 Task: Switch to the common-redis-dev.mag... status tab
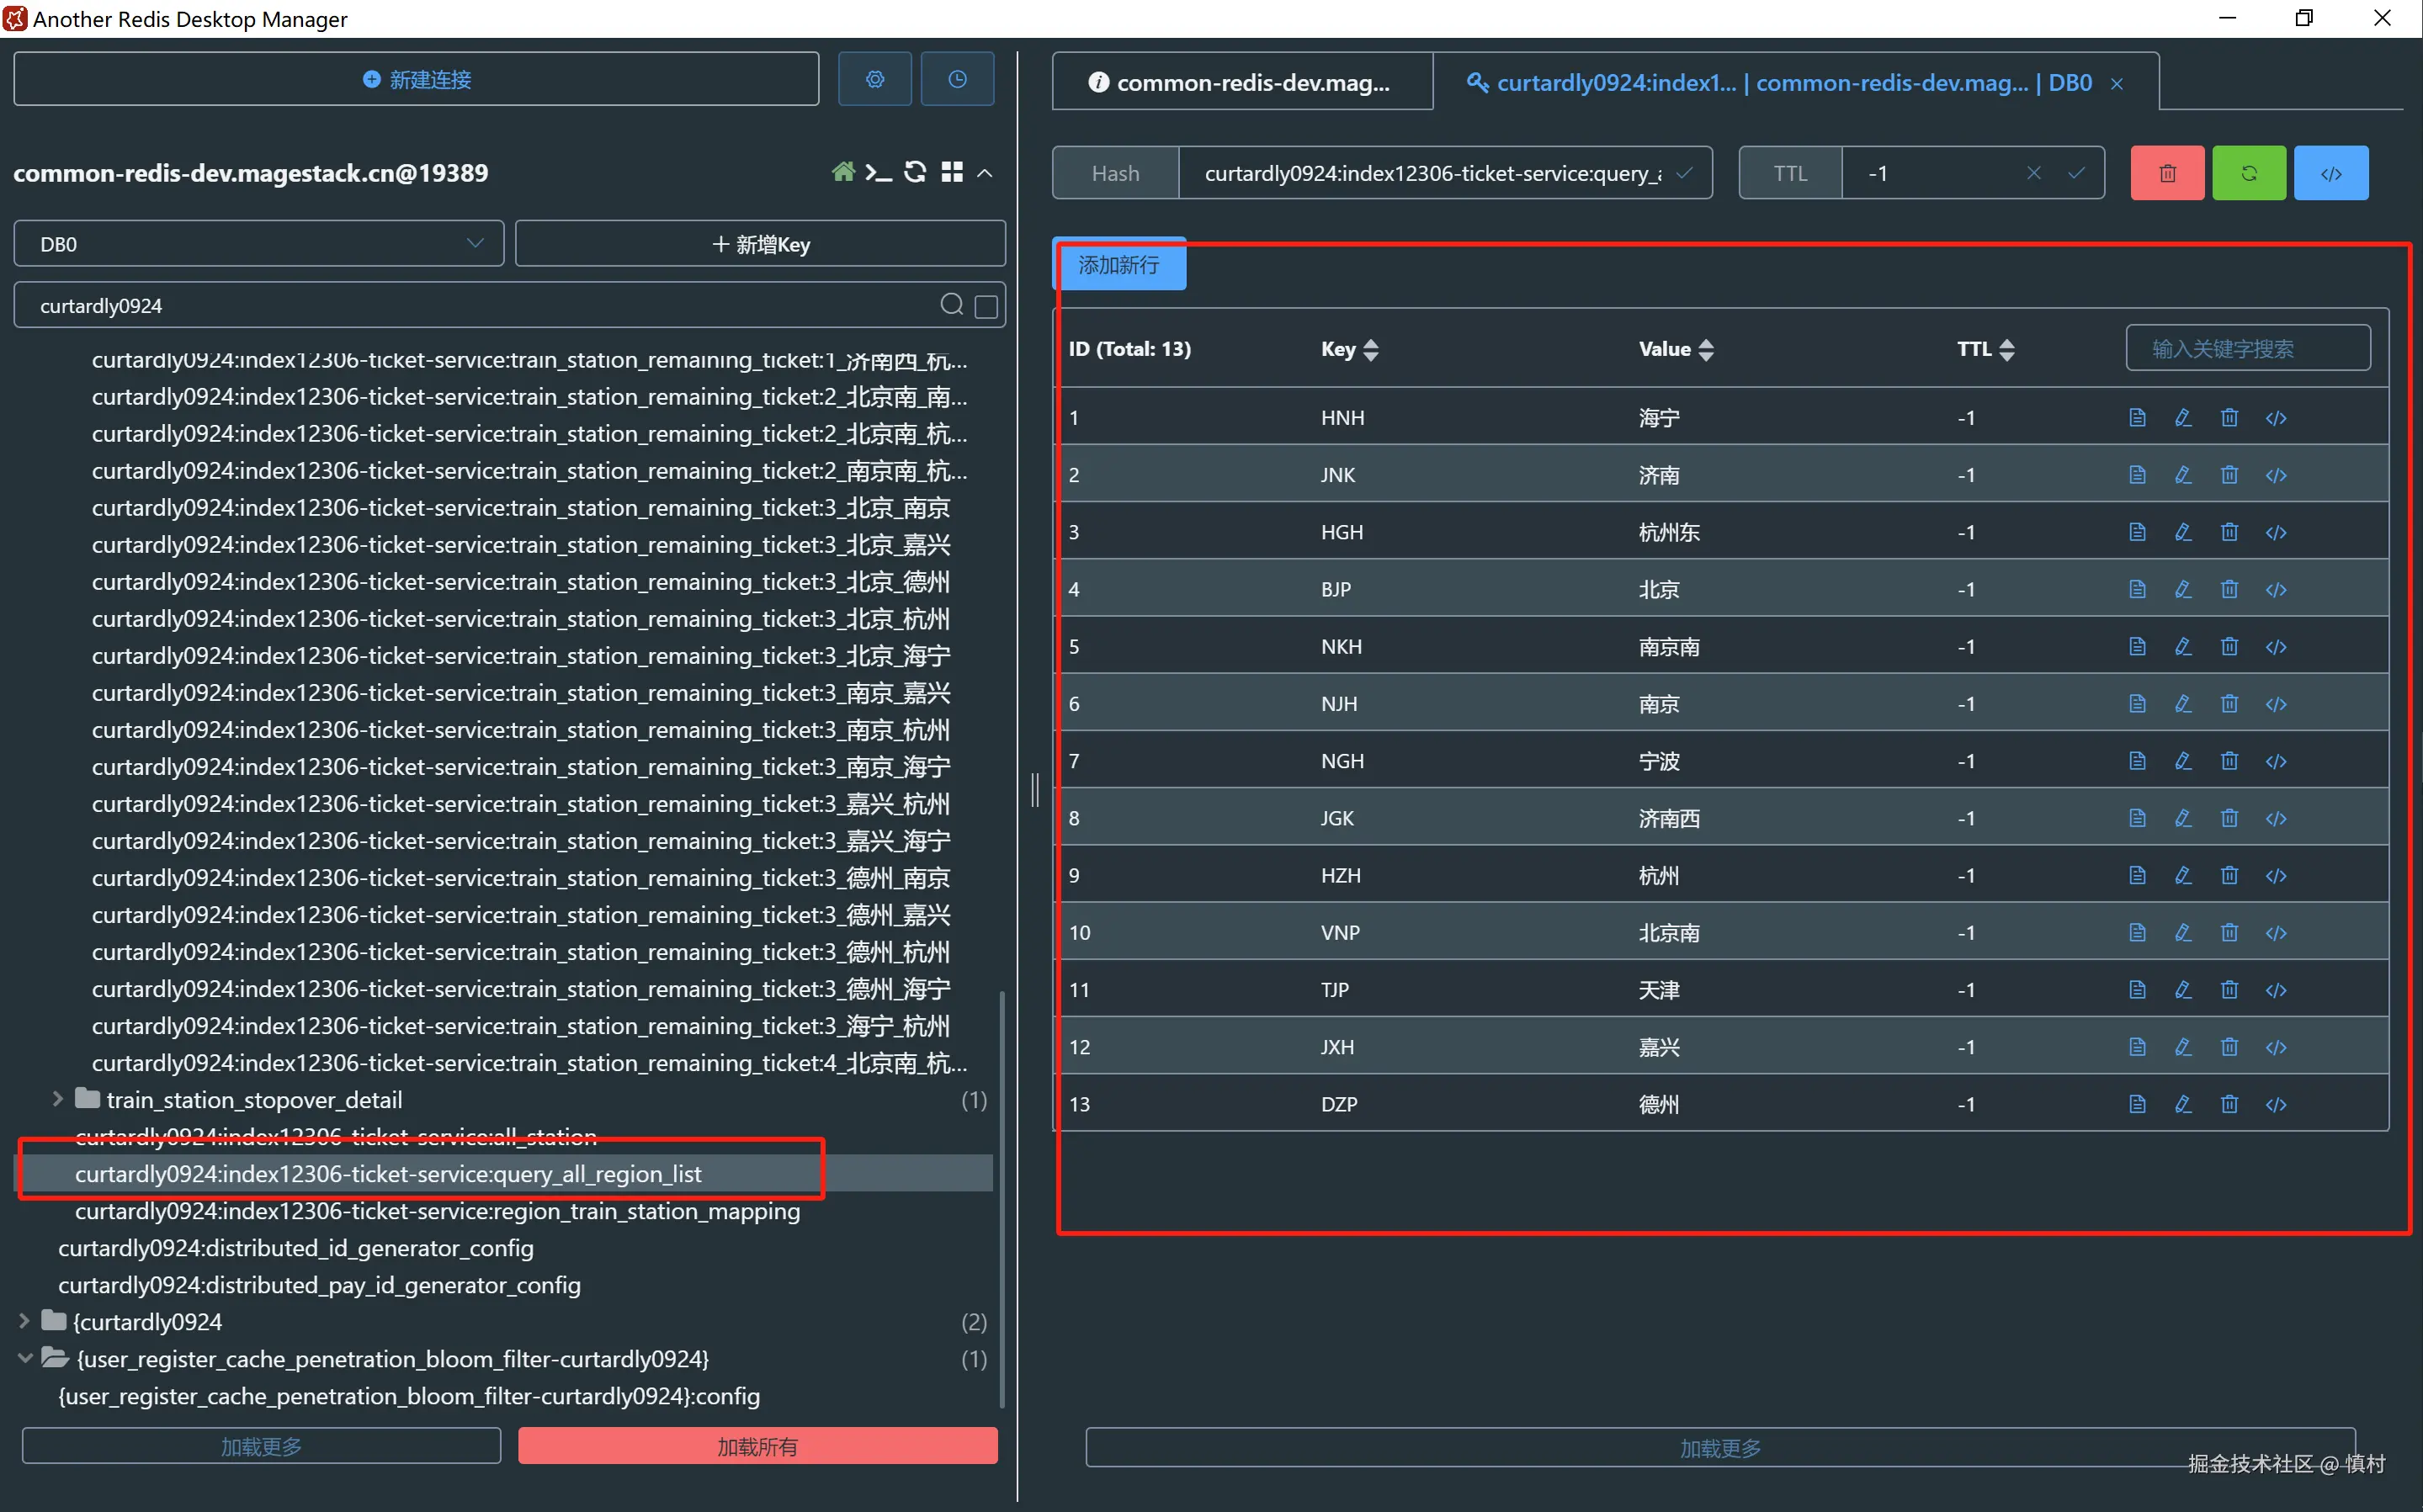click(1241, 83)
